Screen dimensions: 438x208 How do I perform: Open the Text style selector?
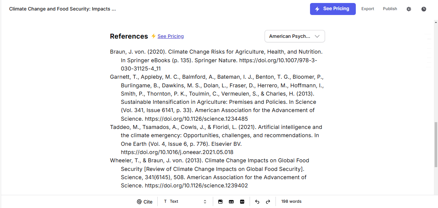tap(185, 202)
